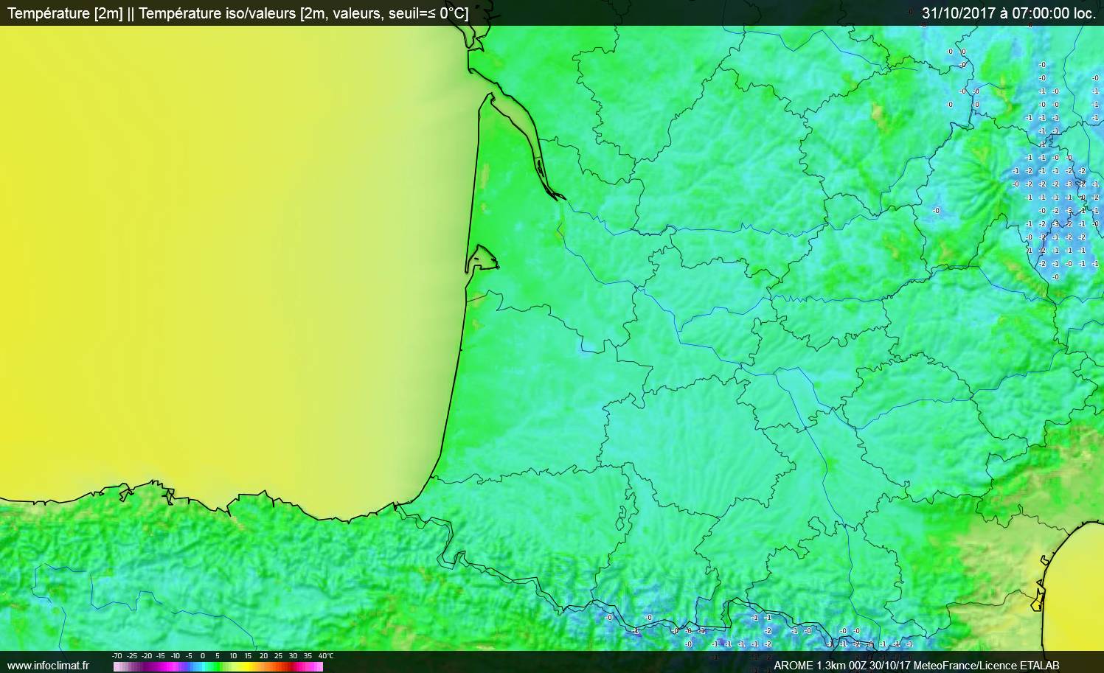Click the Gironde estuary on the map
The image size is (1104, 673).
[x=520, y=125]
